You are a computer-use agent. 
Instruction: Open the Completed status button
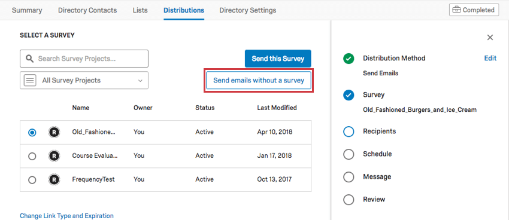tap(474, 10)
